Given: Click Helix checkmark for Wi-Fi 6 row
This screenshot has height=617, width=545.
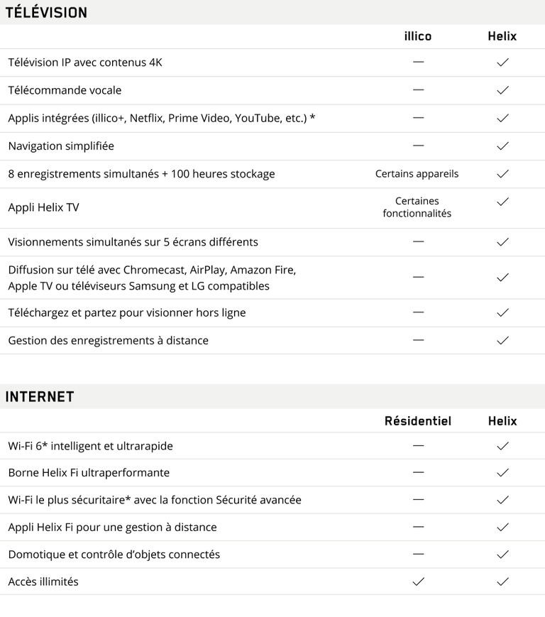Looking at the screenshot, I should pos(502,446).
